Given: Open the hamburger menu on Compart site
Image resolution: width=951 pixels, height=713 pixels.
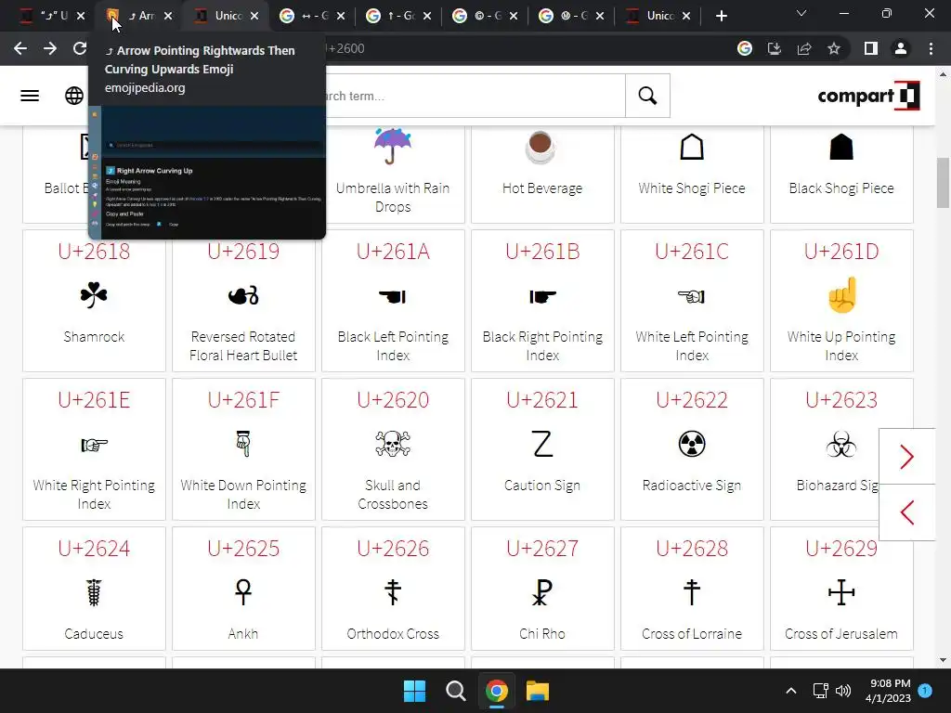Looking at the screenshot, I should point(30,96).
